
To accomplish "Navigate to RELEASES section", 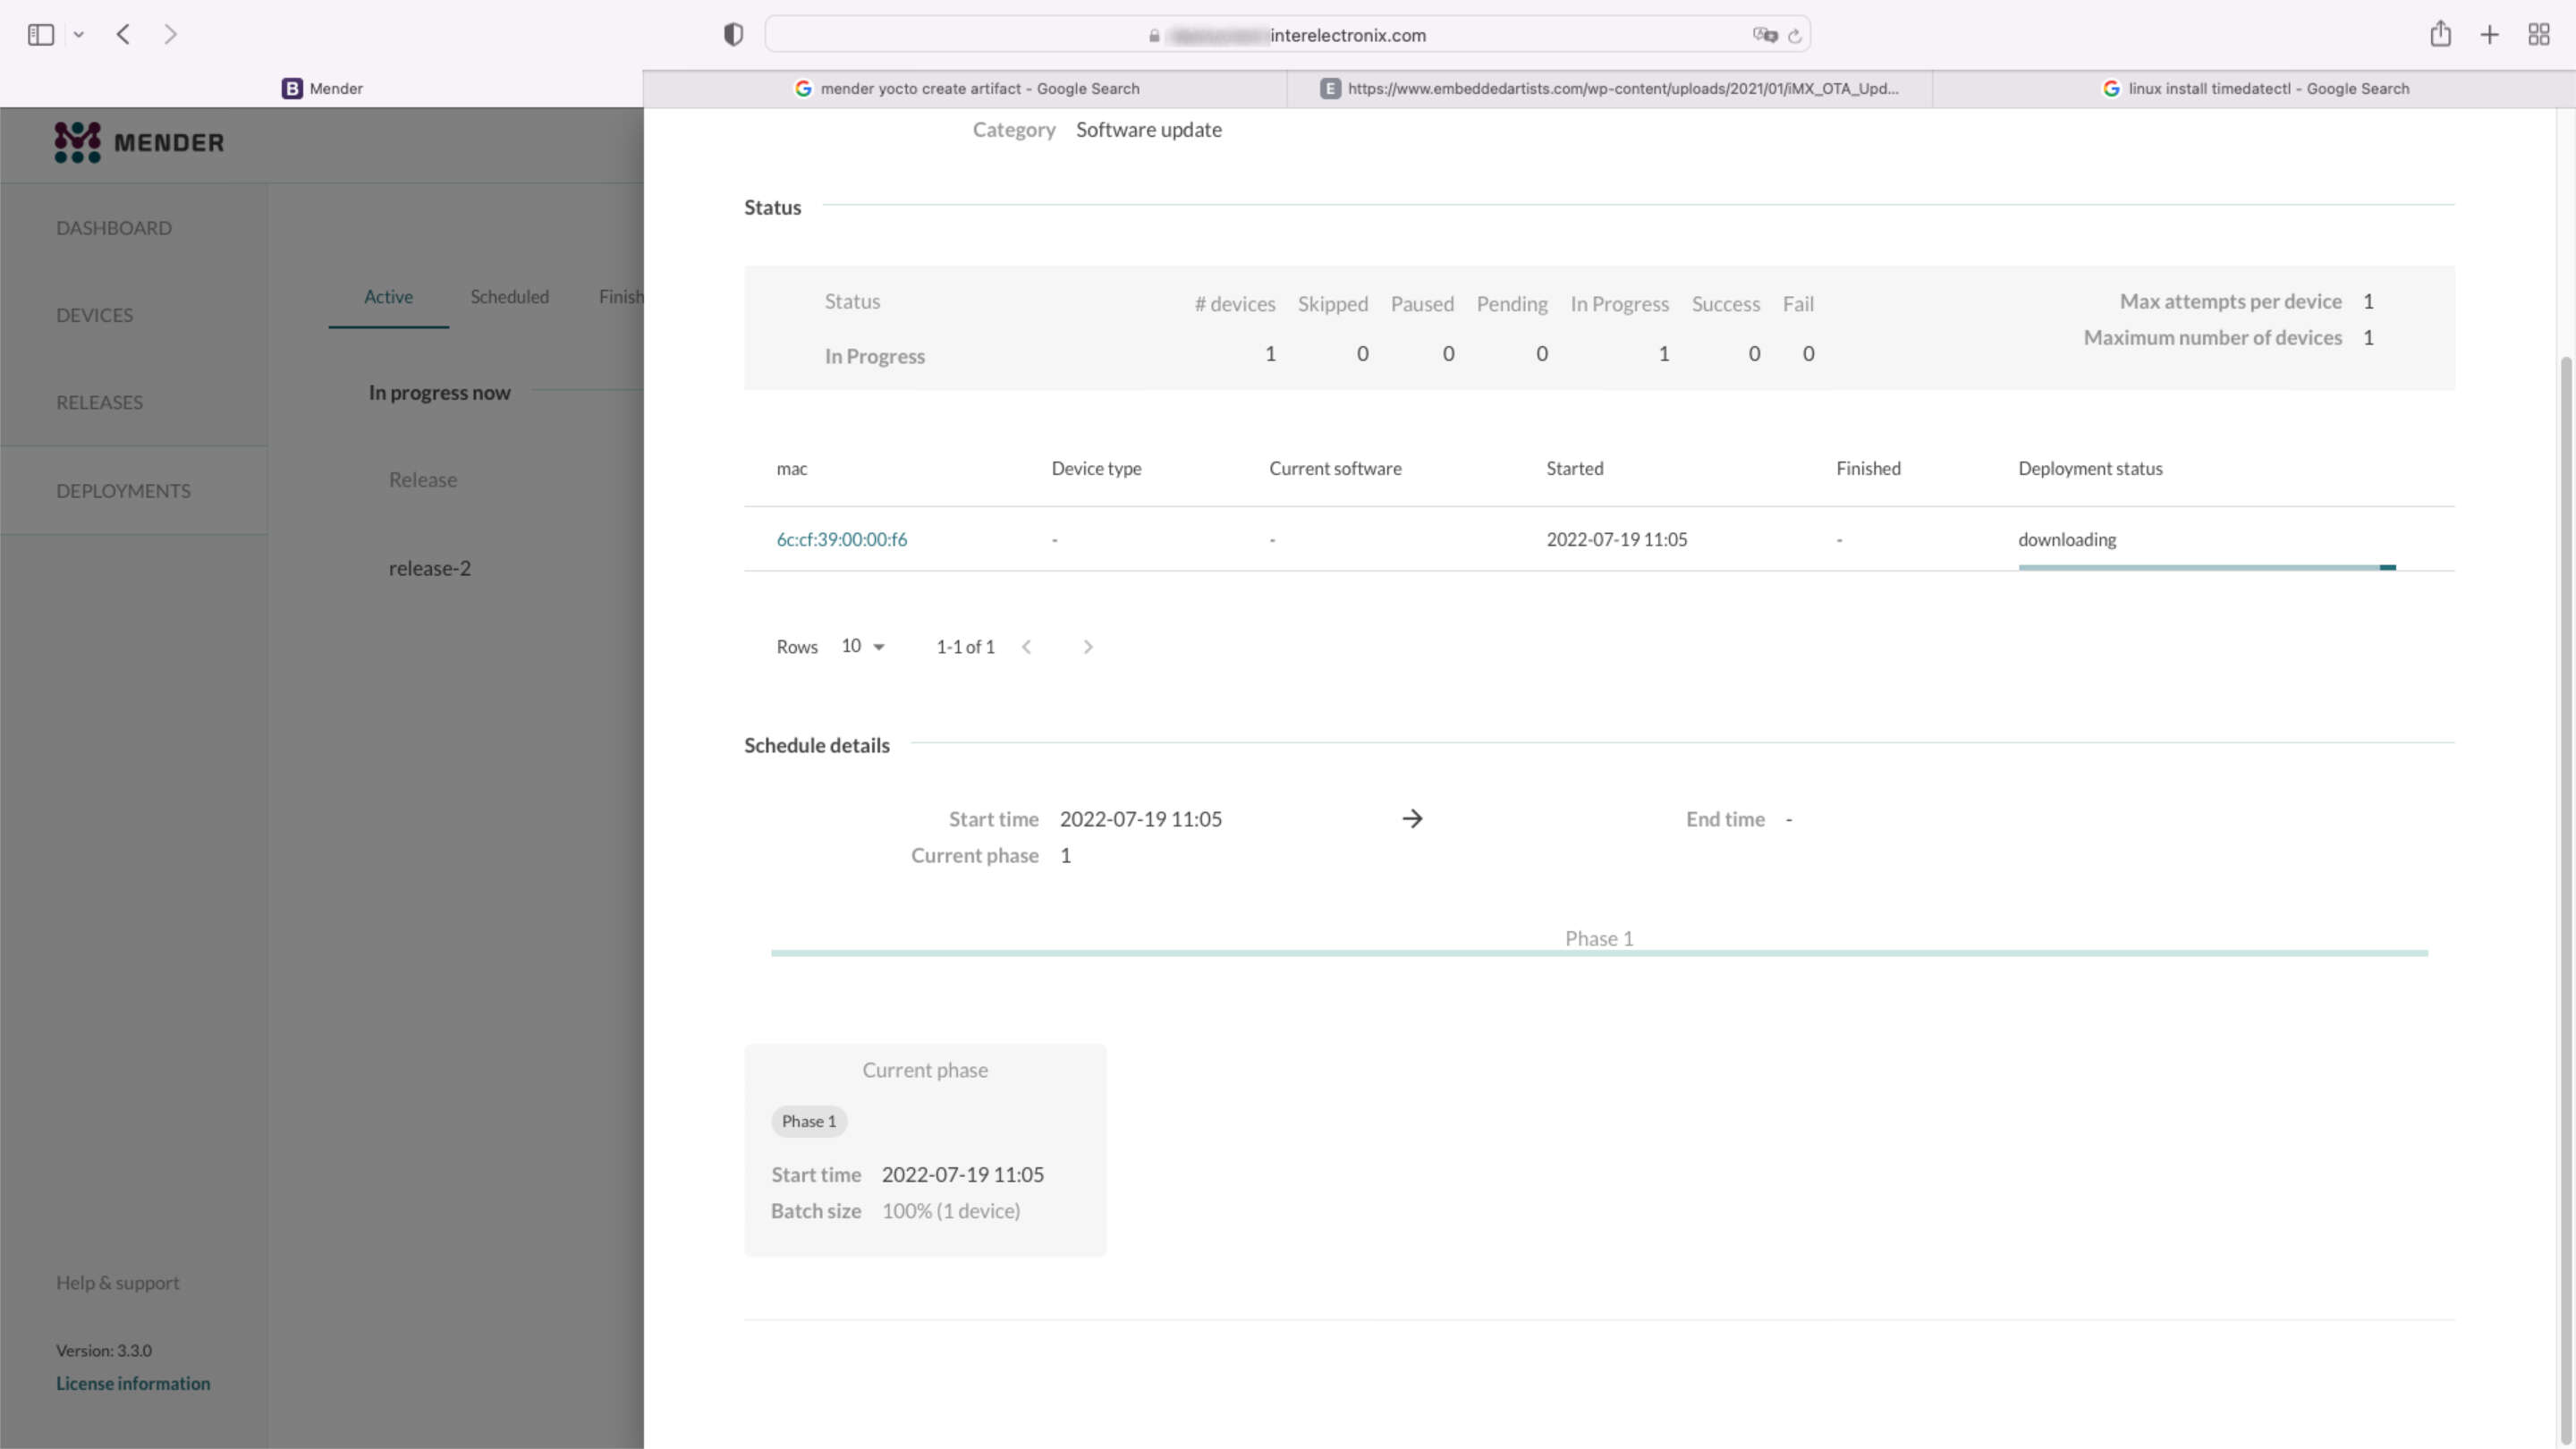I will [97, 400].
